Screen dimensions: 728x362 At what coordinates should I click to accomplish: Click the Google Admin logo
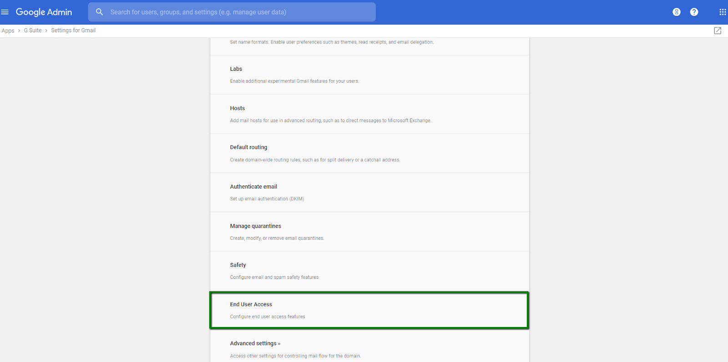coord(44,12)
